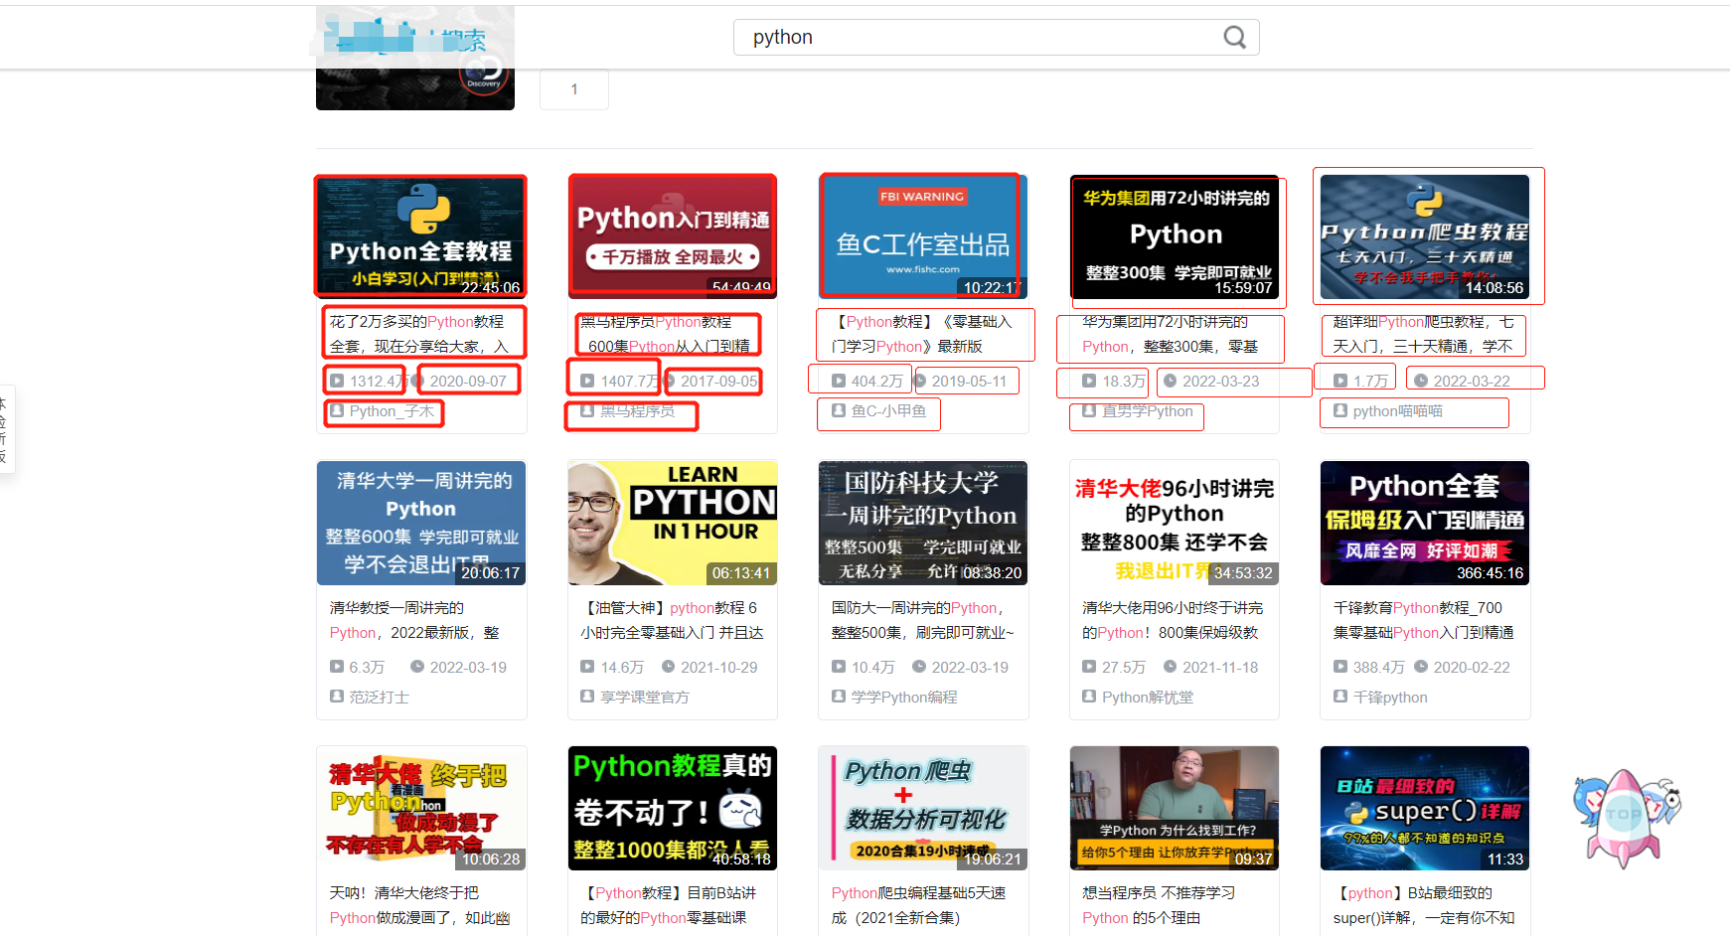This screenshot has height=936, width=1730.
Task: Open B站最细致的 super()详解 thumbnail
Action: (x=1425, y=808)
